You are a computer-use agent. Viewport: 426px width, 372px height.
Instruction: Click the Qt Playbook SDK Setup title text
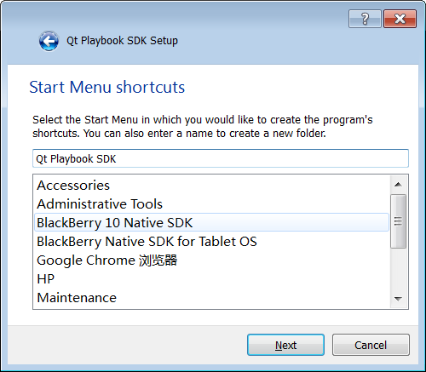click(122, 41)
